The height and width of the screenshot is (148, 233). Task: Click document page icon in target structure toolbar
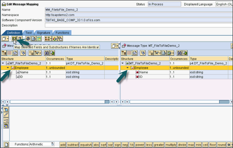click(x=164, y=53)
